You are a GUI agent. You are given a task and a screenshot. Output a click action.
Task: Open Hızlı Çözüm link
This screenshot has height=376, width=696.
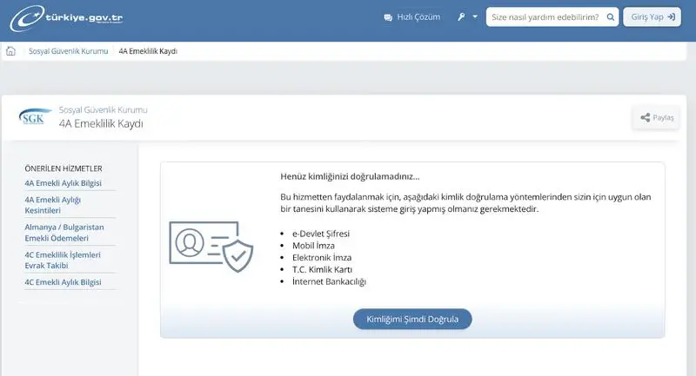[x=418, y=17]
